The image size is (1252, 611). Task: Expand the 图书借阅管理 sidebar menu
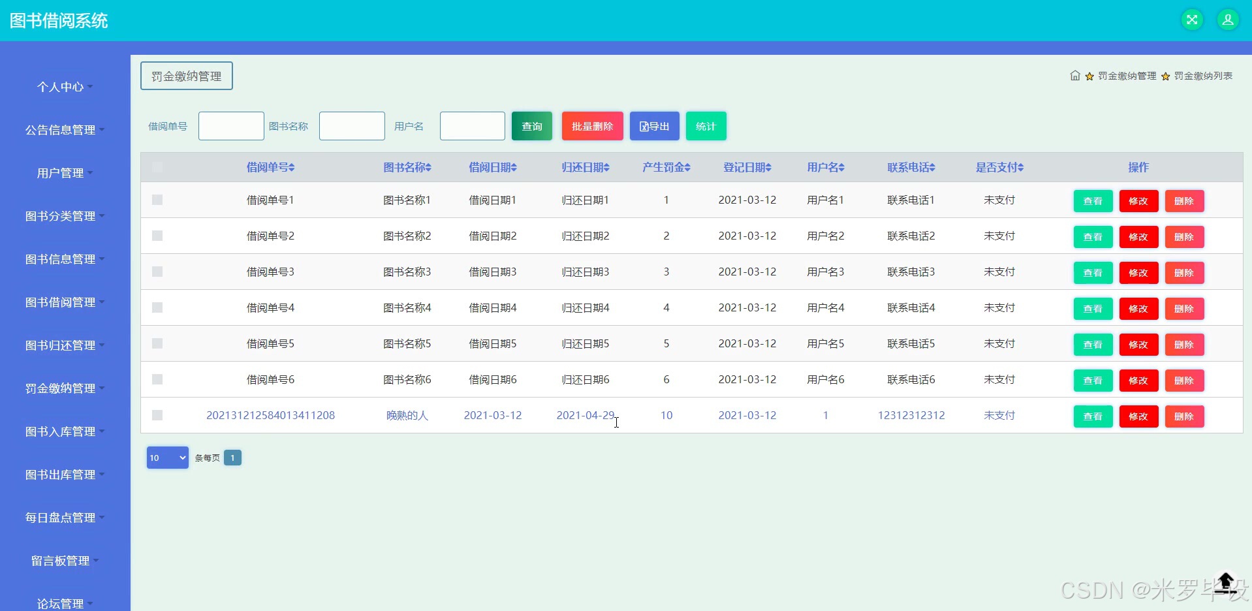65,302
